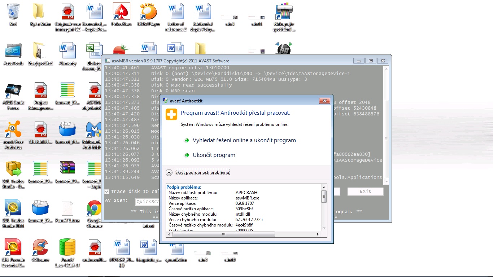The height and width of the screenshot is (277, 493).
Task: Toggle the Trace disk IO calls checkbox
Action: (107, 192)
